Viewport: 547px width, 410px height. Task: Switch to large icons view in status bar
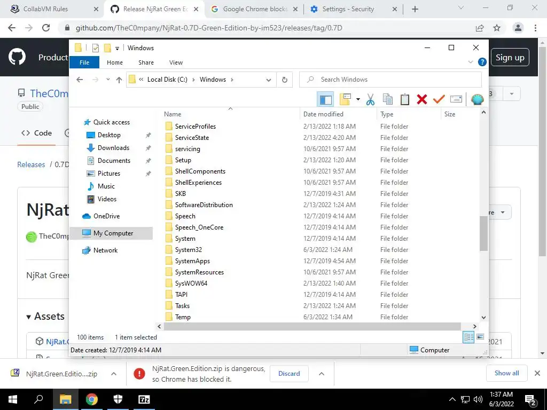point(480,337)
